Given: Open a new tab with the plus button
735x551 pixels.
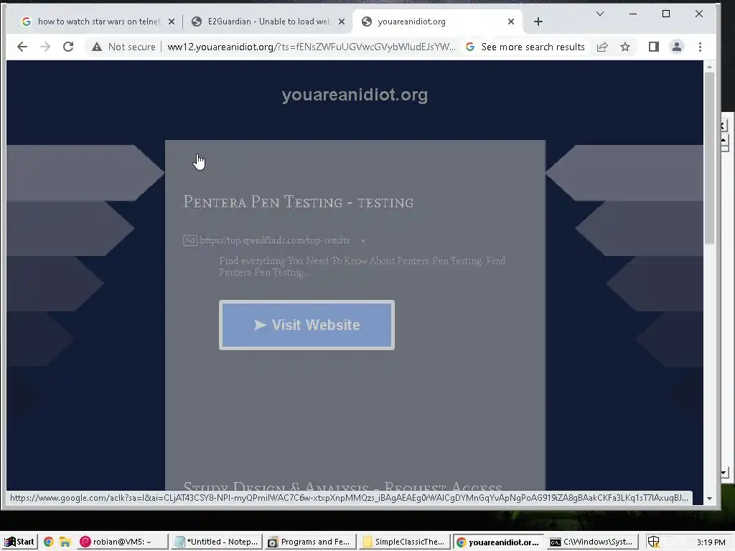Looking at the screenshot, I should 538,22.
